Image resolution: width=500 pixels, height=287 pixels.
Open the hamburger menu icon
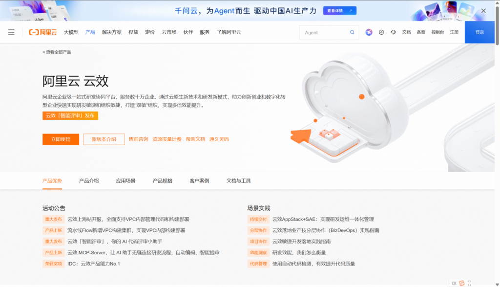coord(11,32)
